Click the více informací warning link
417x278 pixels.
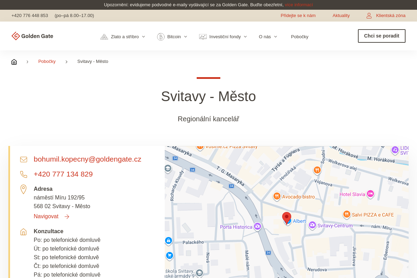(x=299, y=5)
